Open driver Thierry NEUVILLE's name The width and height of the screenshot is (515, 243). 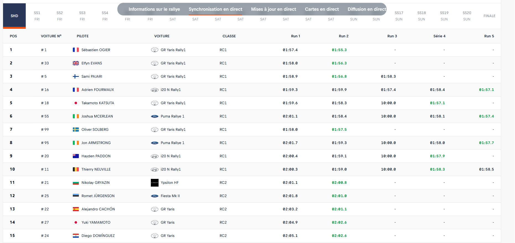click(x=96, y=169)
